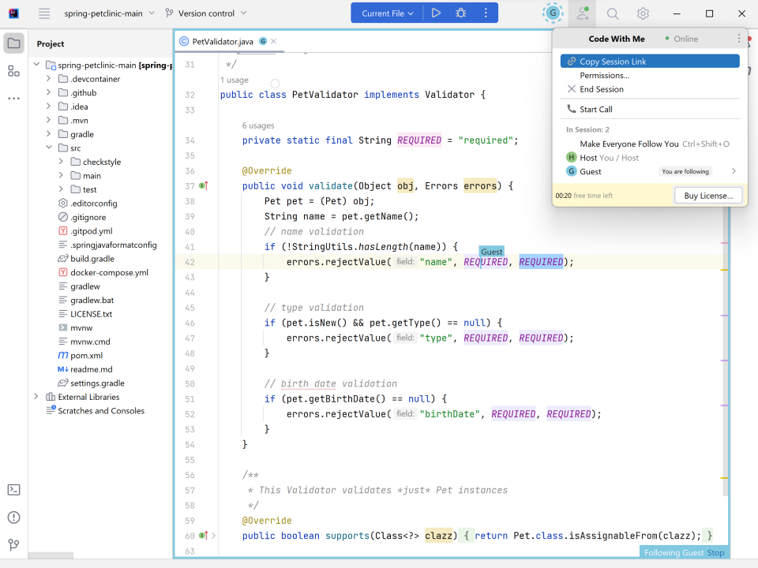
Task: Open Problems tool window
Action: (14, 518)
